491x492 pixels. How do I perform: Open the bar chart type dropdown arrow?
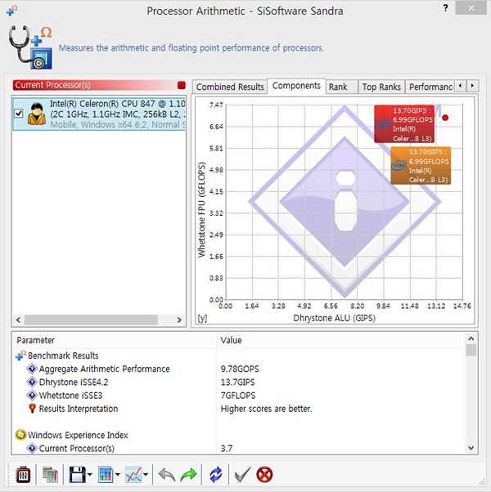pyautogui.click(x=118, y=475)
